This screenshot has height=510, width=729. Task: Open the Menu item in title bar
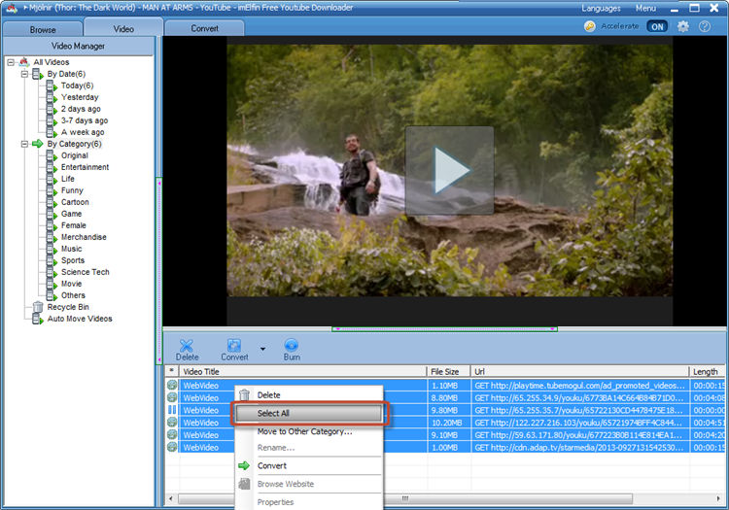[645, 9]
